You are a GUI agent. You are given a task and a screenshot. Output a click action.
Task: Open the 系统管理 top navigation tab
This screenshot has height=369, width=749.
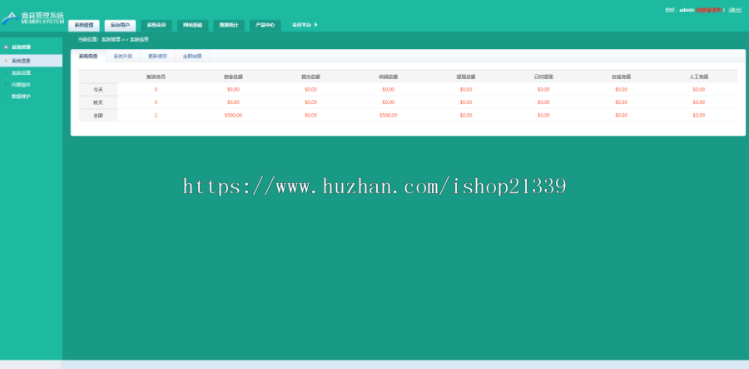coord(84,25)
